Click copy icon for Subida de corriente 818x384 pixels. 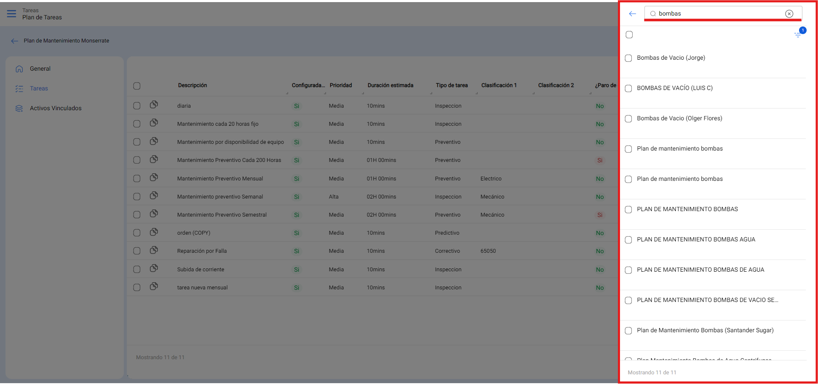[154, 268]
